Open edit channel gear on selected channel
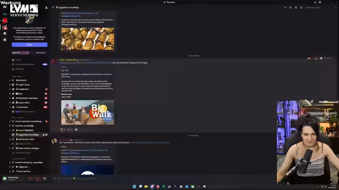The width and height of the screenshot is (339, 190). [x=46, y=135]
